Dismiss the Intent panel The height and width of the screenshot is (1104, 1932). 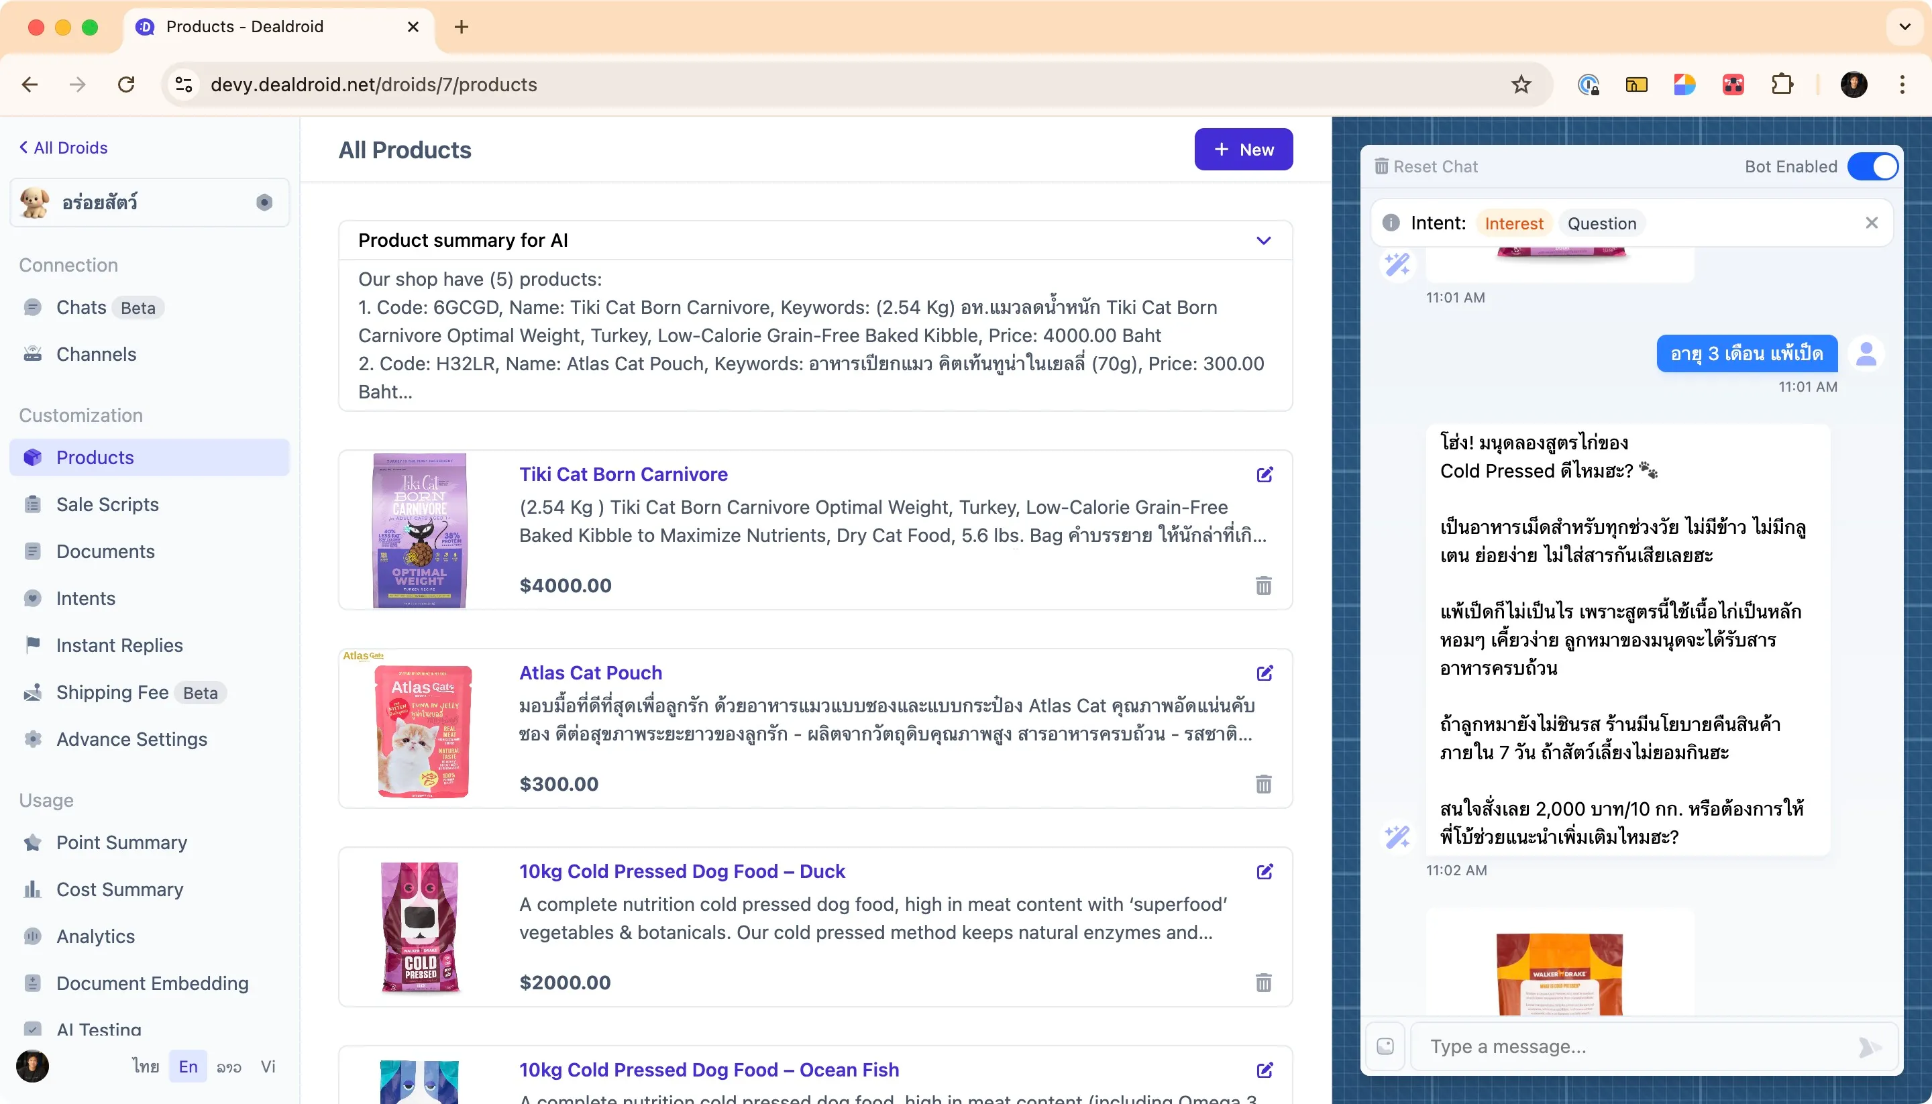click(x=1872, y=222)
